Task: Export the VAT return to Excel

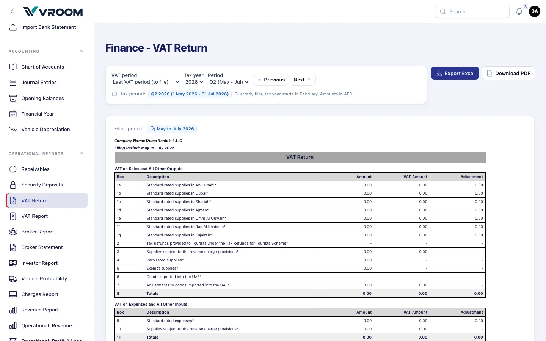Action: [455, 73]
